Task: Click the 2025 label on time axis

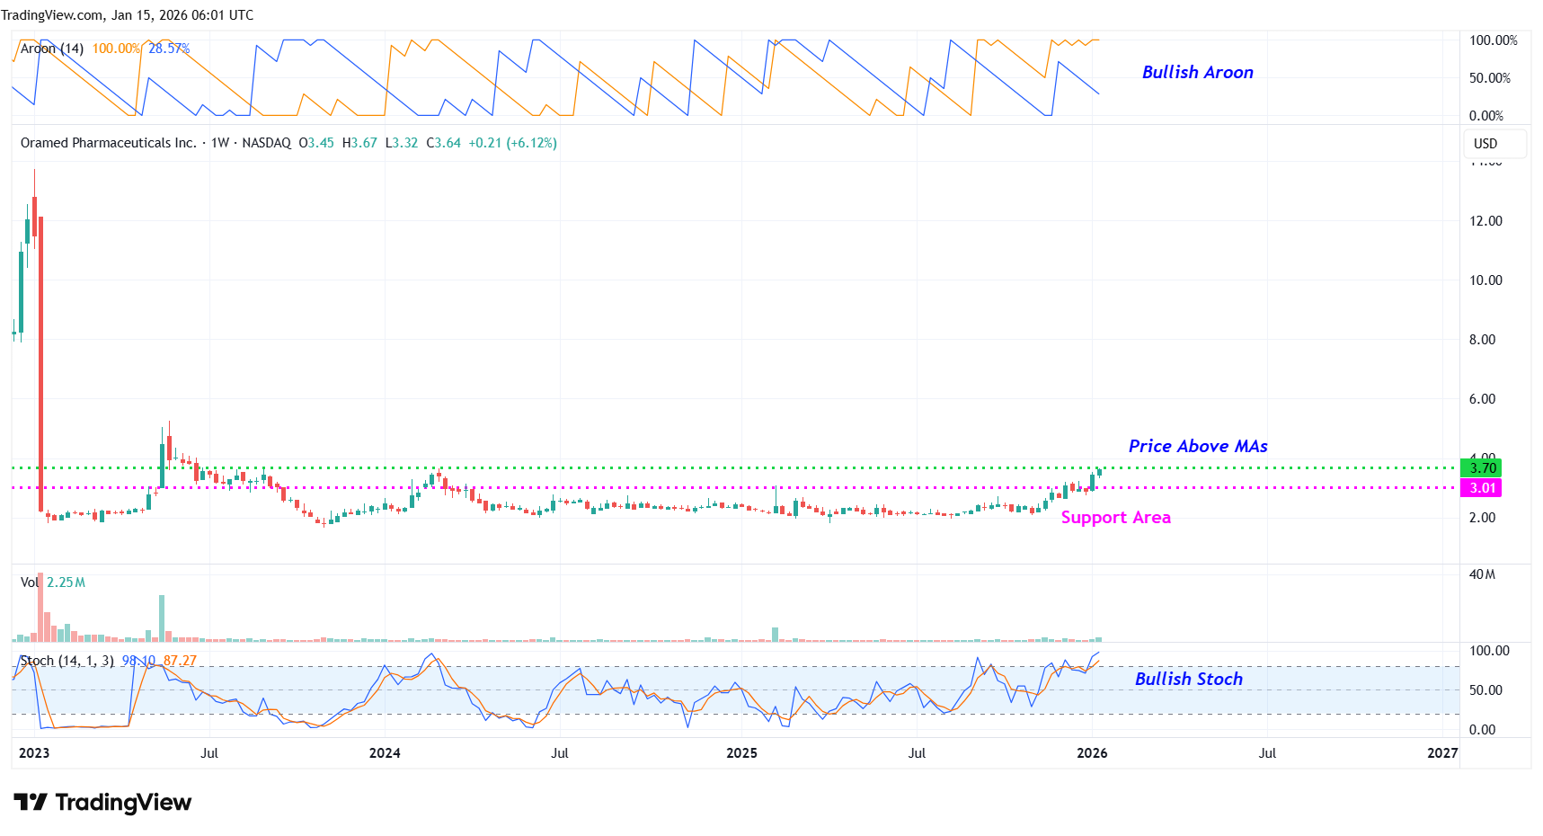Action: point(741,753)
